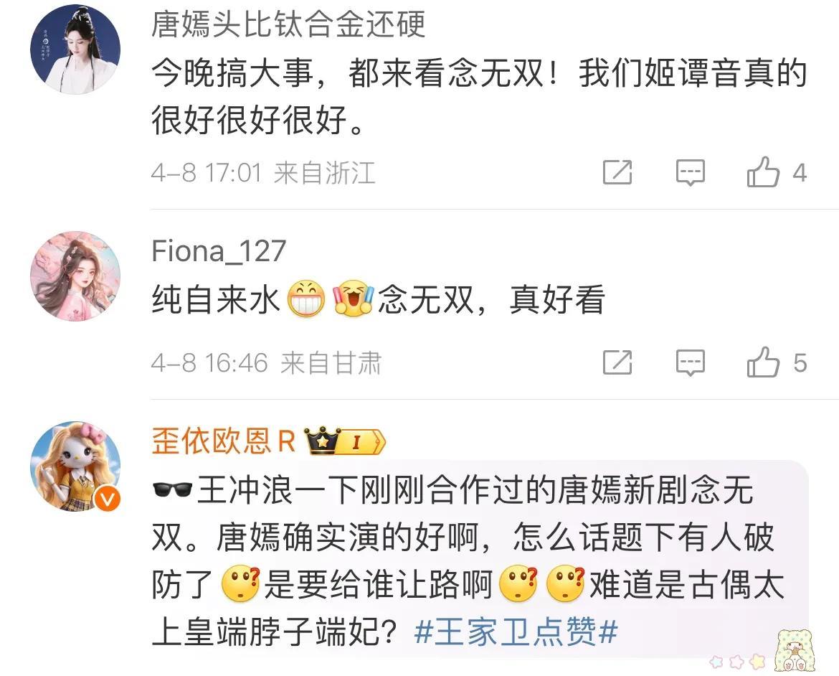Like Fiona_127's comment

[x=763, y=362]
